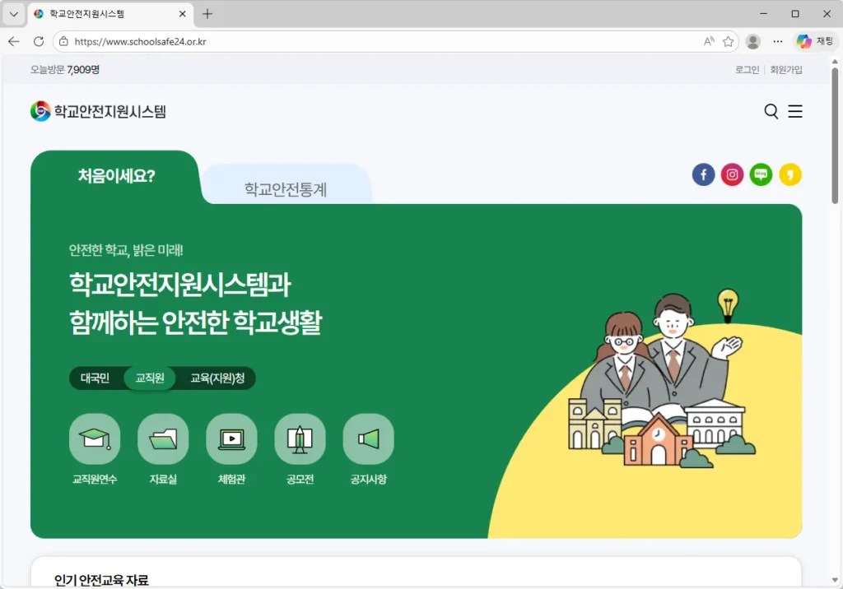This screenshot has height=589, width=843.
Task: Open the 공지사항 megaphone icon
Action: (368, 439)
